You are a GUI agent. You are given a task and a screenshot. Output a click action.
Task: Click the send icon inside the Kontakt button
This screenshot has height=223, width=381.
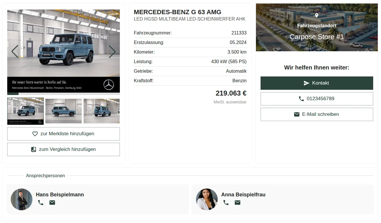click(x=307, y=83)
